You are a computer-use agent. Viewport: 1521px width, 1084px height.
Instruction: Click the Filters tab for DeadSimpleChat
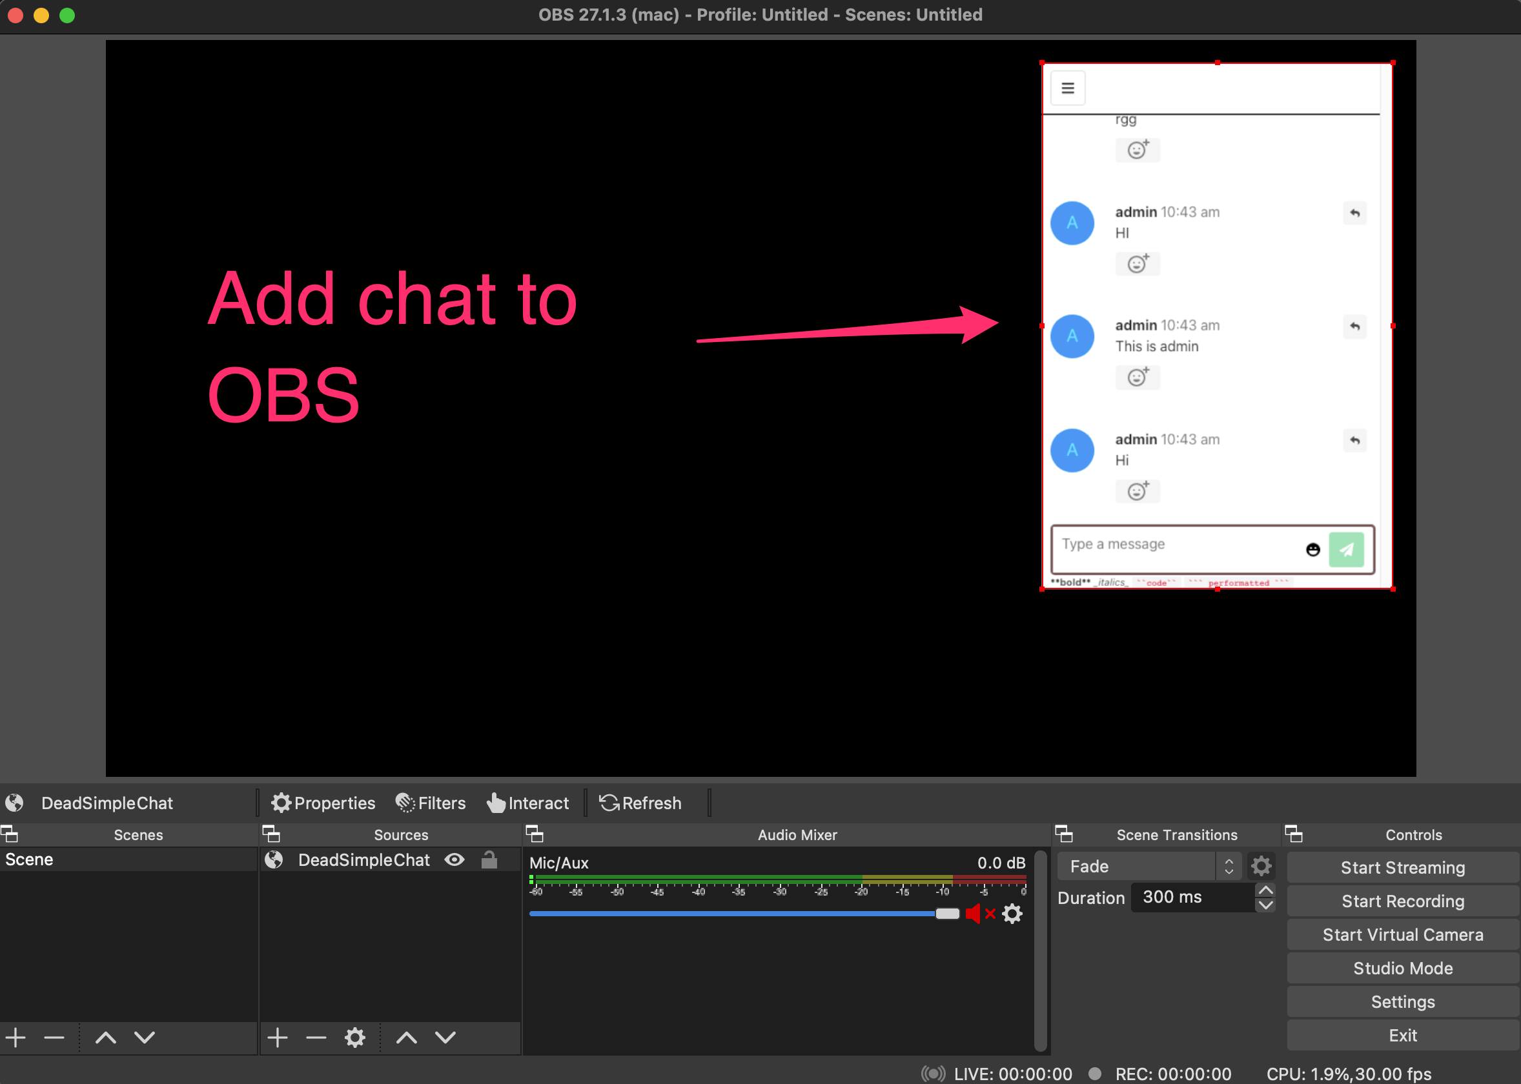point(433,803)
